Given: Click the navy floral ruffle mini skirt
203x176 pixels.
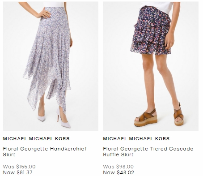Looking at the screenshot, I should tap(151, 31).
